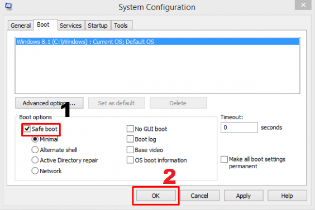Close the System Configuration window
This screenshot has width=315, height=210.
pyautogui.click(x=303, y=4)
